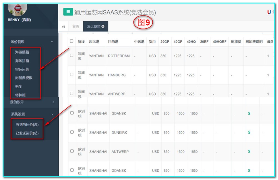Check the box for the YANTIAN–ROTTERDAM row
This screenshot has height=180, width=278.
click(x=72, y=56)
